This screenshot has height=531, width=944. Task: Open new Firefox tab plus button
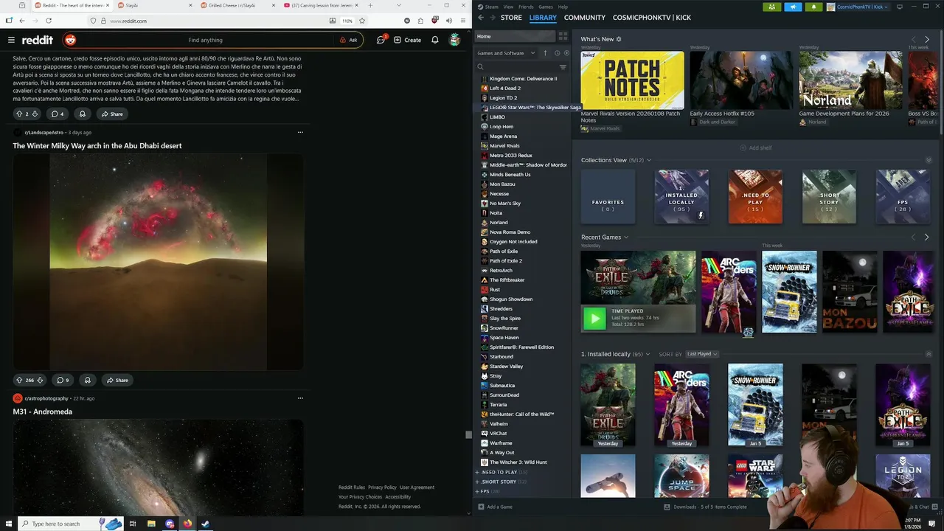pyautogui.click(x=369, y=5)
